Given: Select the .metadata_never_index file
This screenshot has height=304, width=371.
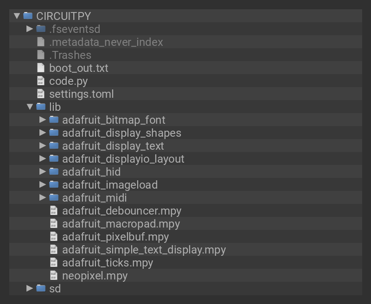Looking at the screenshot, I should click(106, 42).
